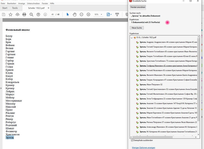Open result Эртель Филипп Готлибович 65
This screenshot has width=204, height=149.
pos(168,51)
